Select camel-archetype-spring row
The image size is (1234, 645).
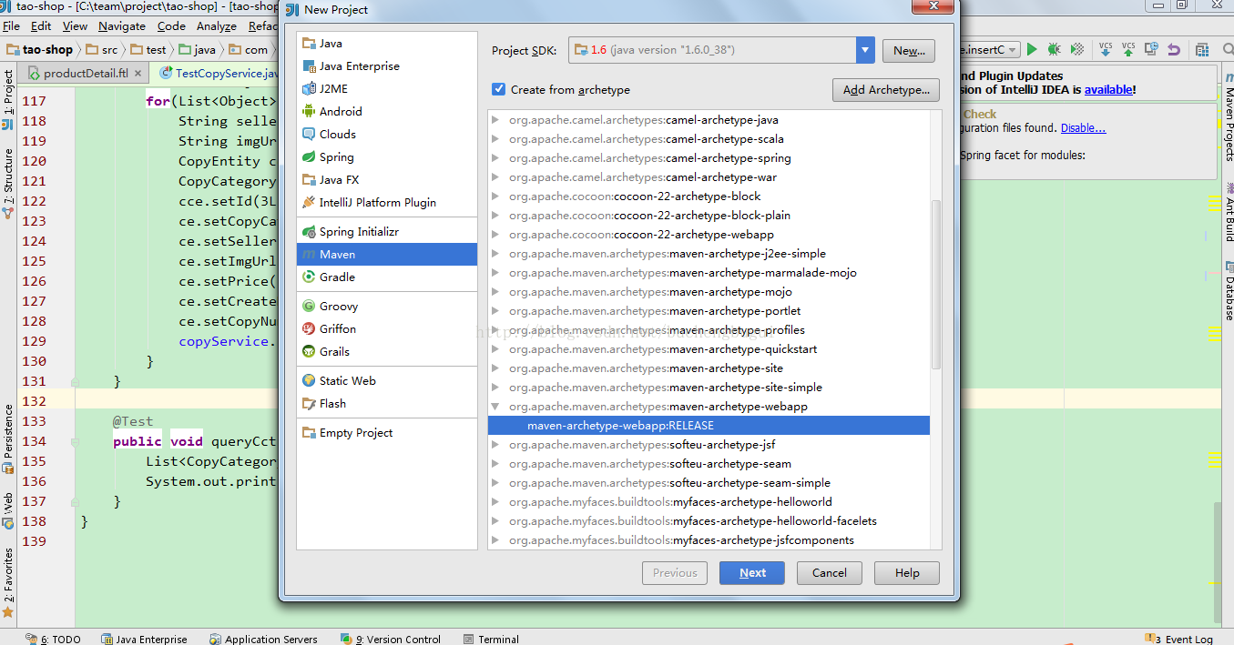pyautogui.click(x=709, y=158)
